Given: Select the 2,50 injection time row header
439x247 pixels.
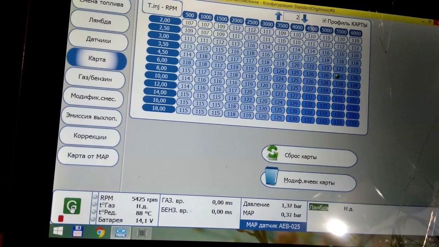Looking at the screenshot, I should [x=164, y=28].
